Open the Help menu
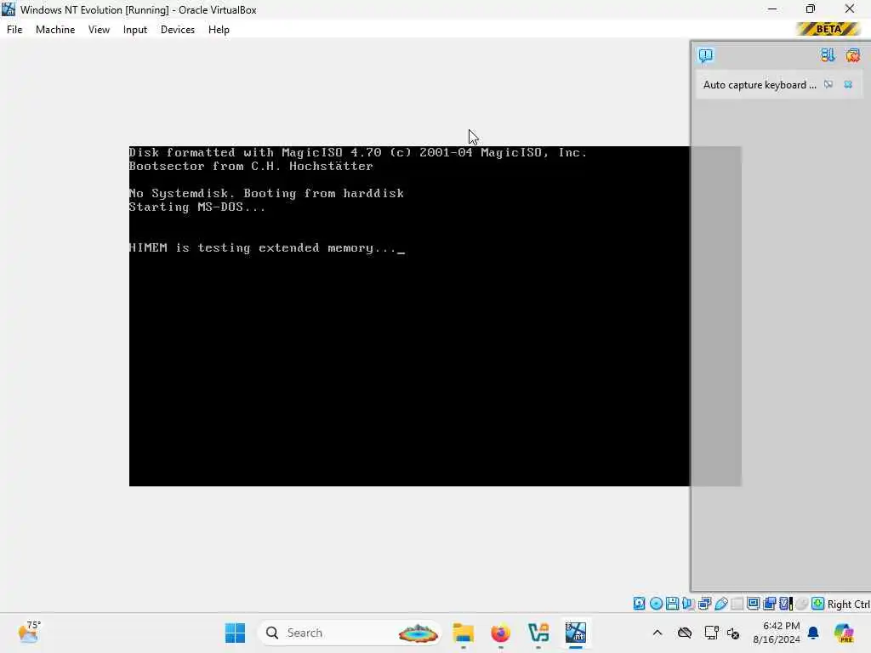871x653 pixels. tap(219, 30)
